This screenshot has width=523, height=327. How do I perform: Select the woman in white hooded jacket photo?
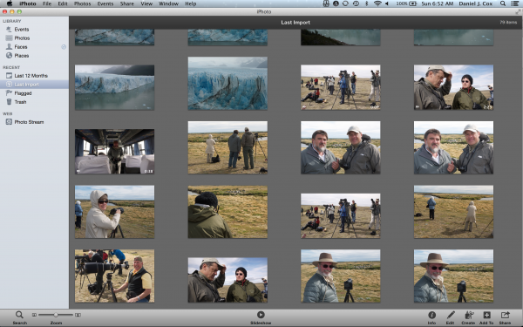(114, 212)
